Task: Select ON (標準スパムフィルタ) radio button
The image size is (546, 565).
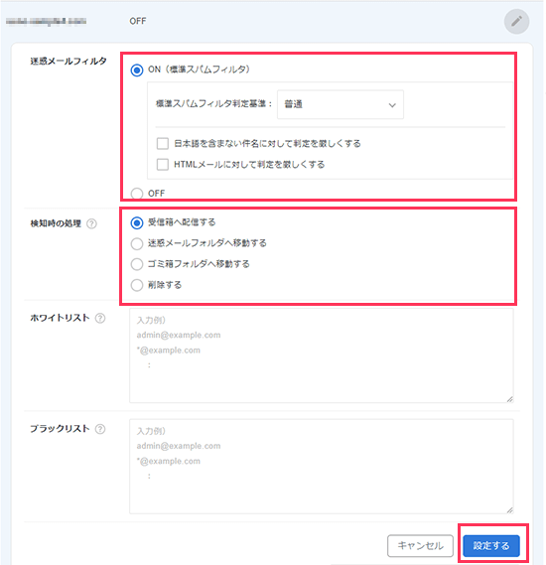Action: click(x=137, y=70)
